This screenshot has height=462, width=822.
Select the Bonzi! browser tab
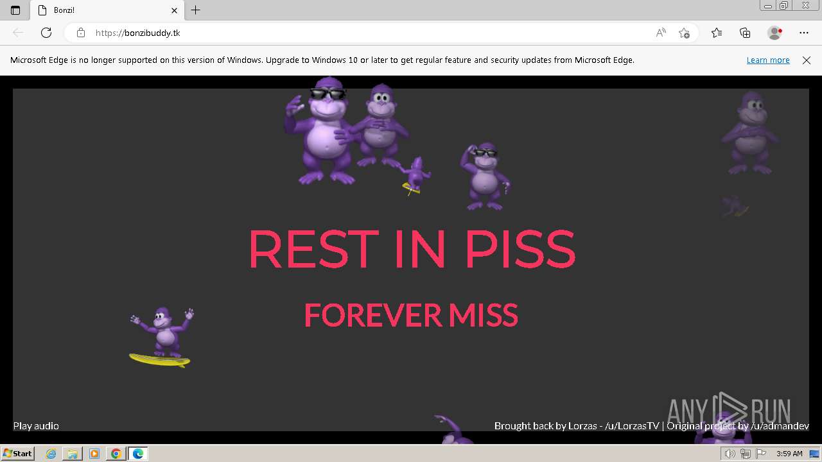[107, 10]
